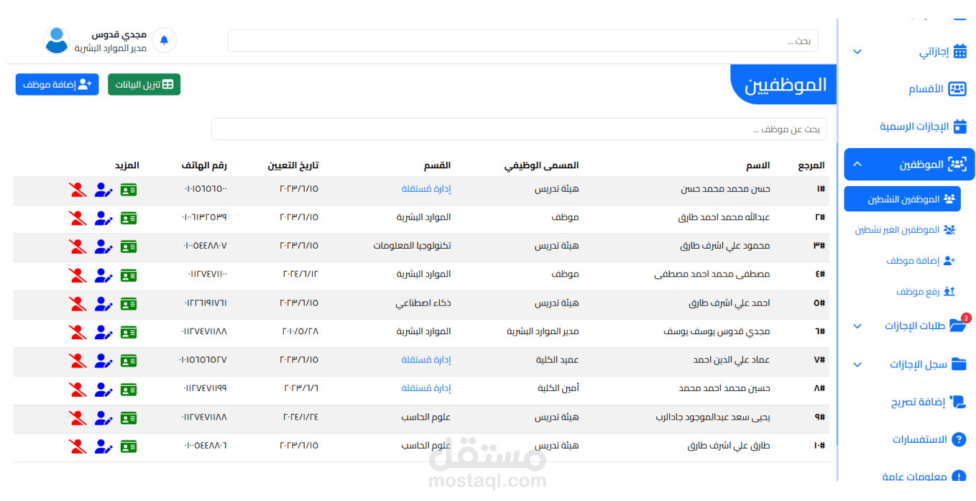
Task: Click the إضافة موظف blue button
Action: pyautogui.click(x=57, y=84)
